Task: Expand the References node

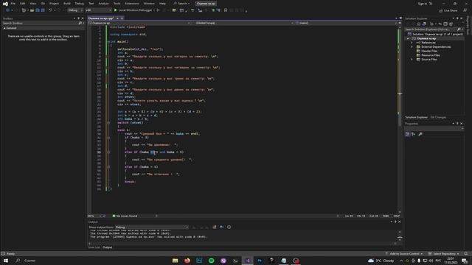Action: point(412,43)
